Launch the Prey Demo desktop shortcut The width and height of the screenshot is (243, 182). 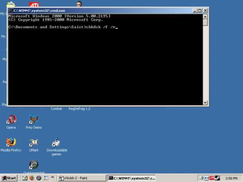click(34, 122)
